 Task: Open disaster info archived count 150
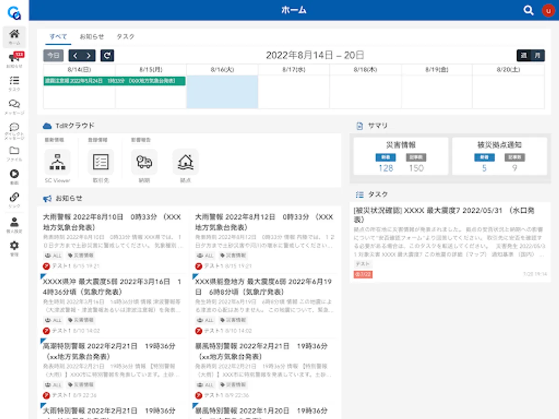click(x=416, y=168)
